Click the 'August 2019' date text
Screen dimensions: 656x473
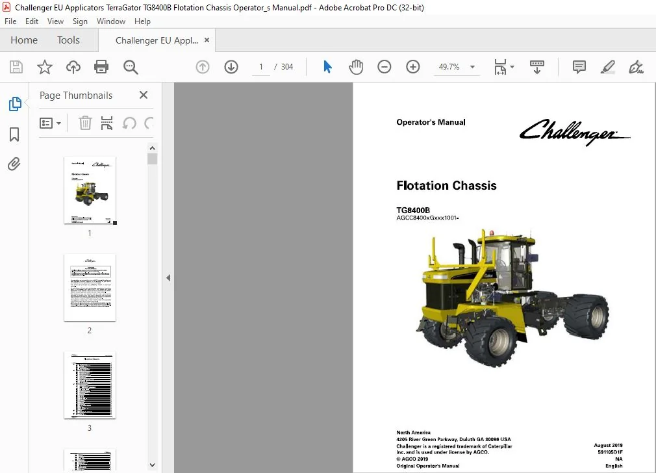pyautogui.click(x=609, y=445)
